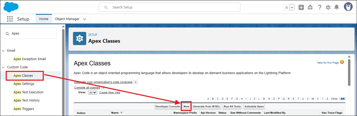Collapse the Custom Code section
The width and height of the screenshot is (357, 116).
3,67
